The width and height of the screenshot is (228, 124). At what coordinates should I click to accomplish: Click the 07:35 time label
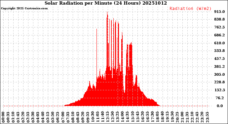click(68, 117)
